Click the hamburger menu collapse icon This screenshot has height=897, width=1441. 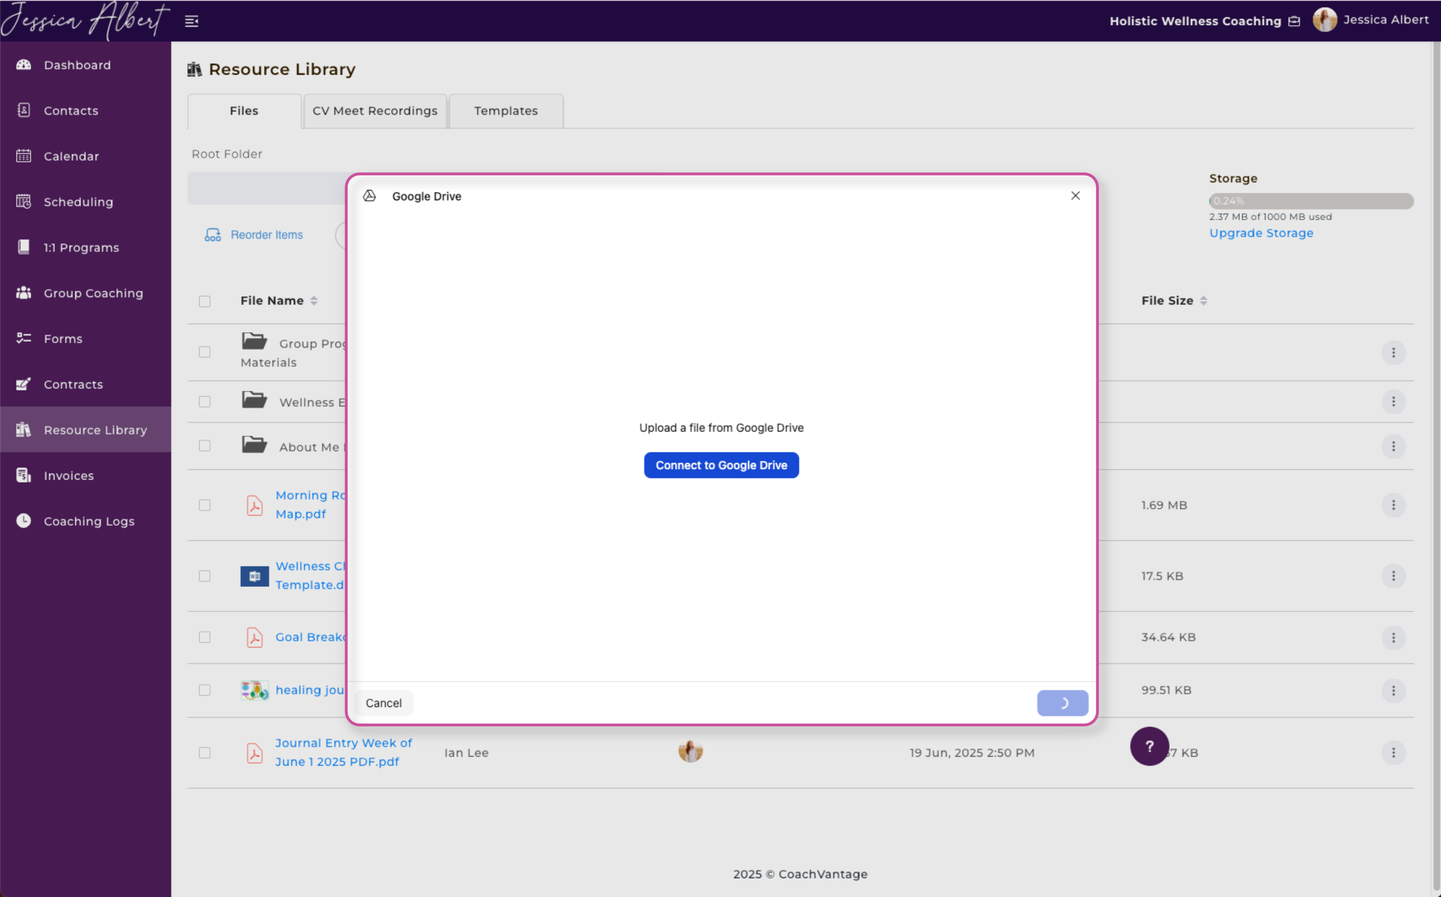pyautogui.click(x=192, y=21)
